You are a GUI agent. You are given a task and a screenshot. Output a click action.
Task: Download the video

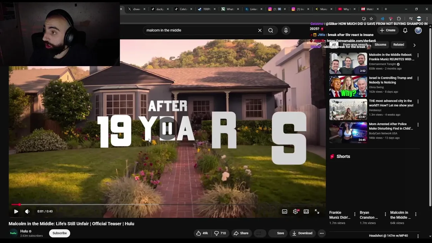[x=302, y=233]
